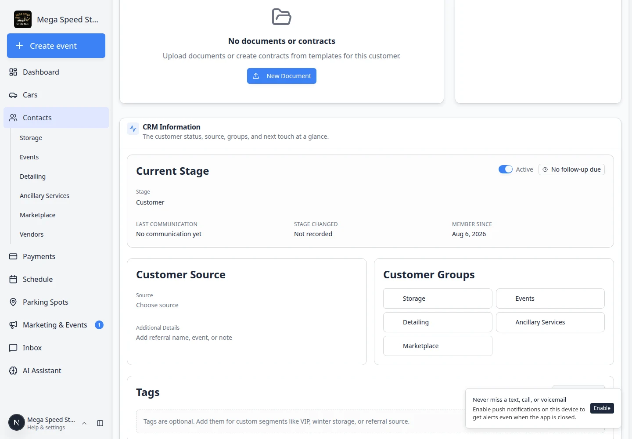Open Help & settings account menu
Viewport: 632px width, 439px height.
pos(48,423)
